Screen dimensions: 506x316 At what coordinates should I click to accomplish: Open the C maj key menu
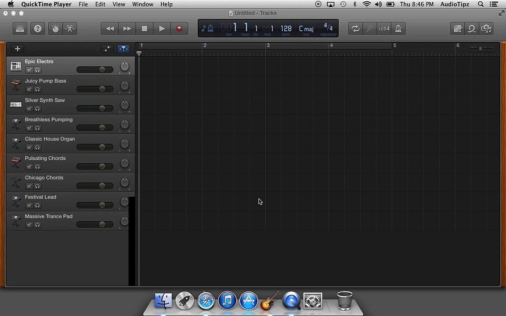click(306, 29)
